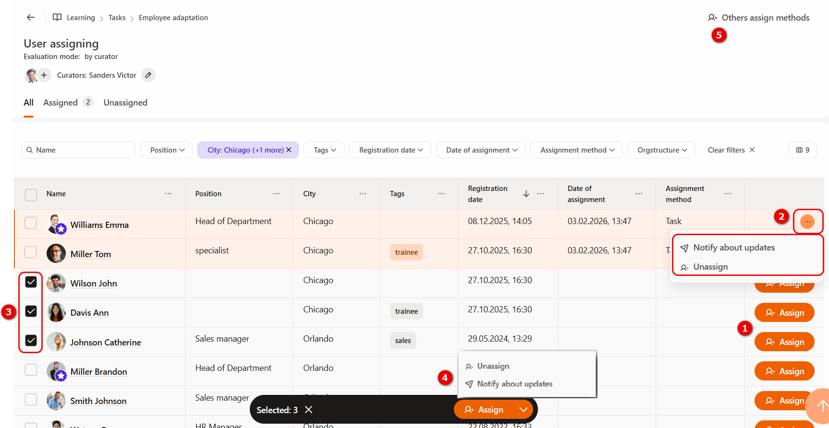Click Others assign methods button
Image resolution: width=829 pixels, height=428 pixels.
pyautogui.click(x=759, y=18)
